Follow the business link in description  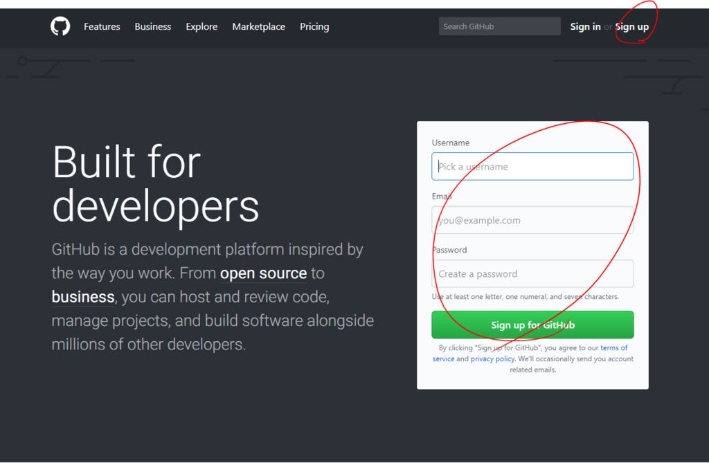pyautogui.click(x=83, y=297)
